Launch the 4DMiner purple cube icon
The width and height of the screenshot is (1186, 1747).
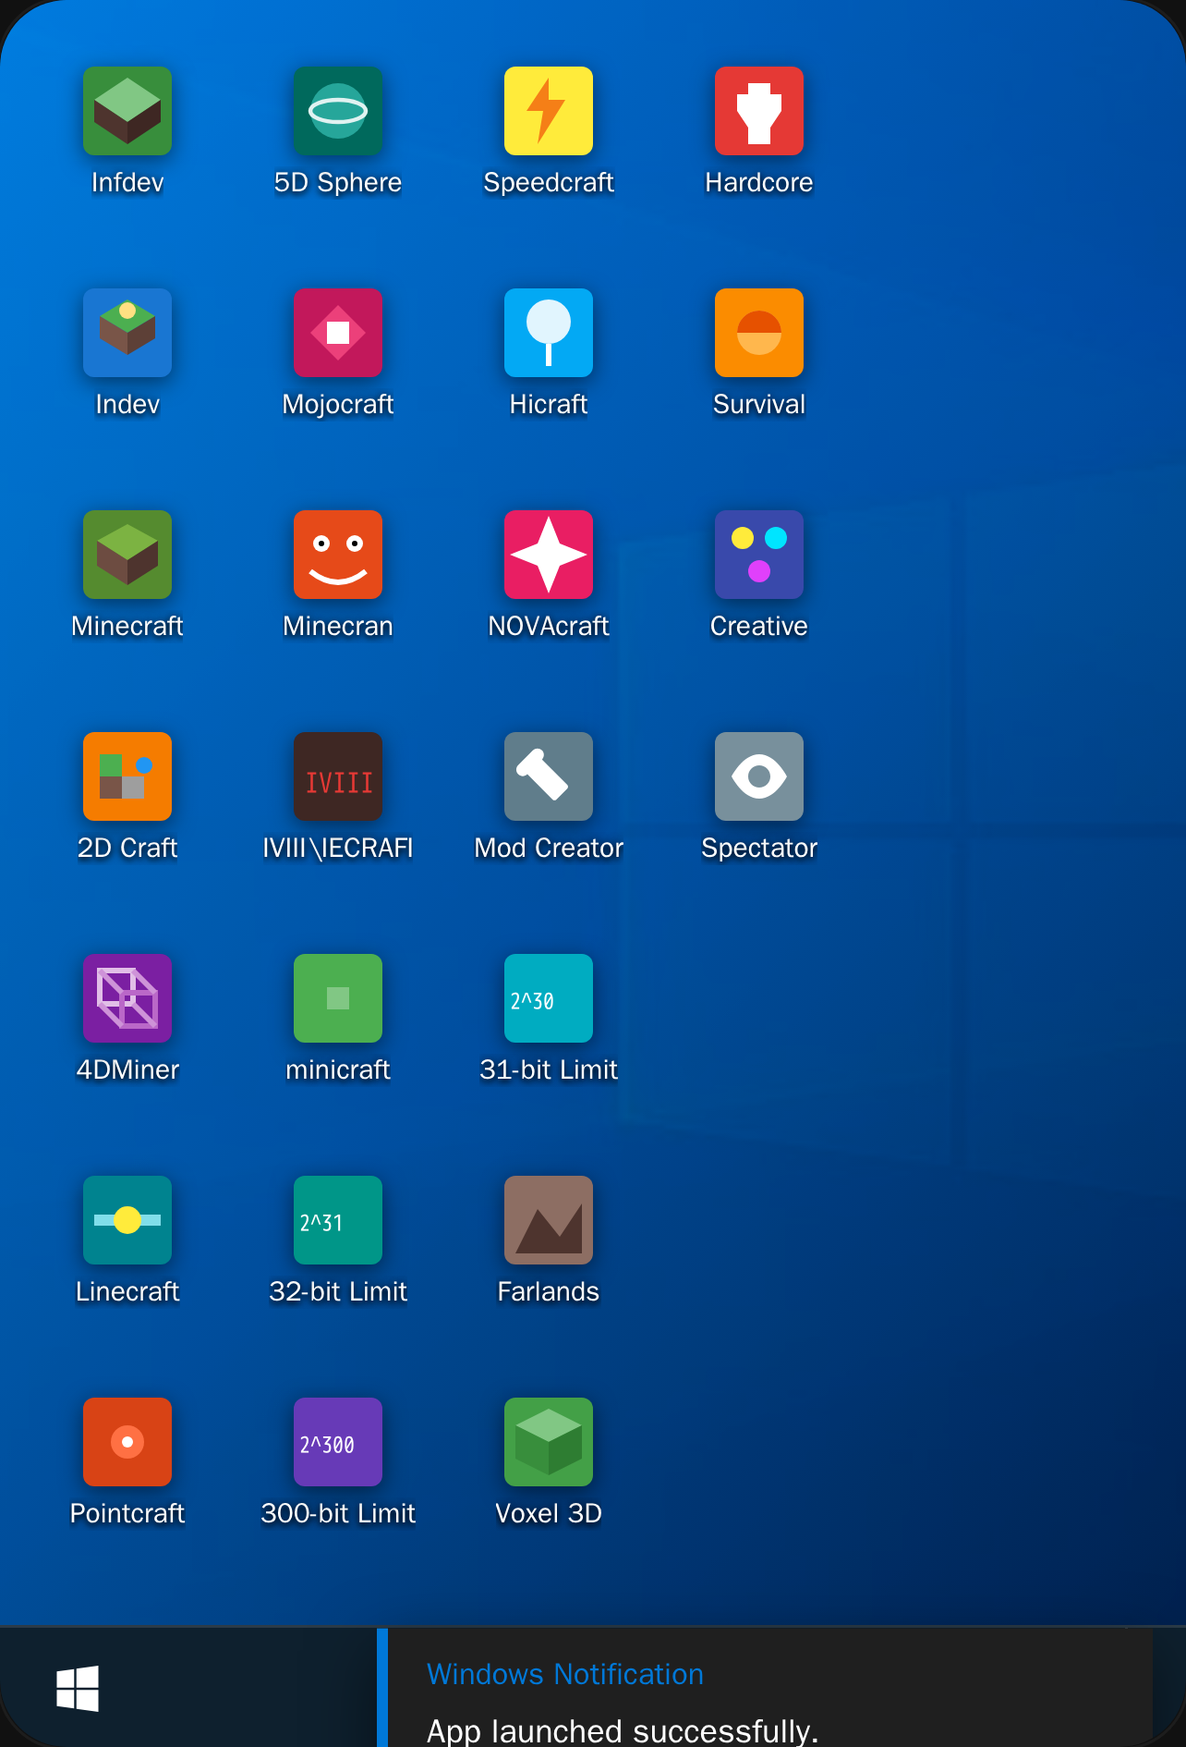127,998
